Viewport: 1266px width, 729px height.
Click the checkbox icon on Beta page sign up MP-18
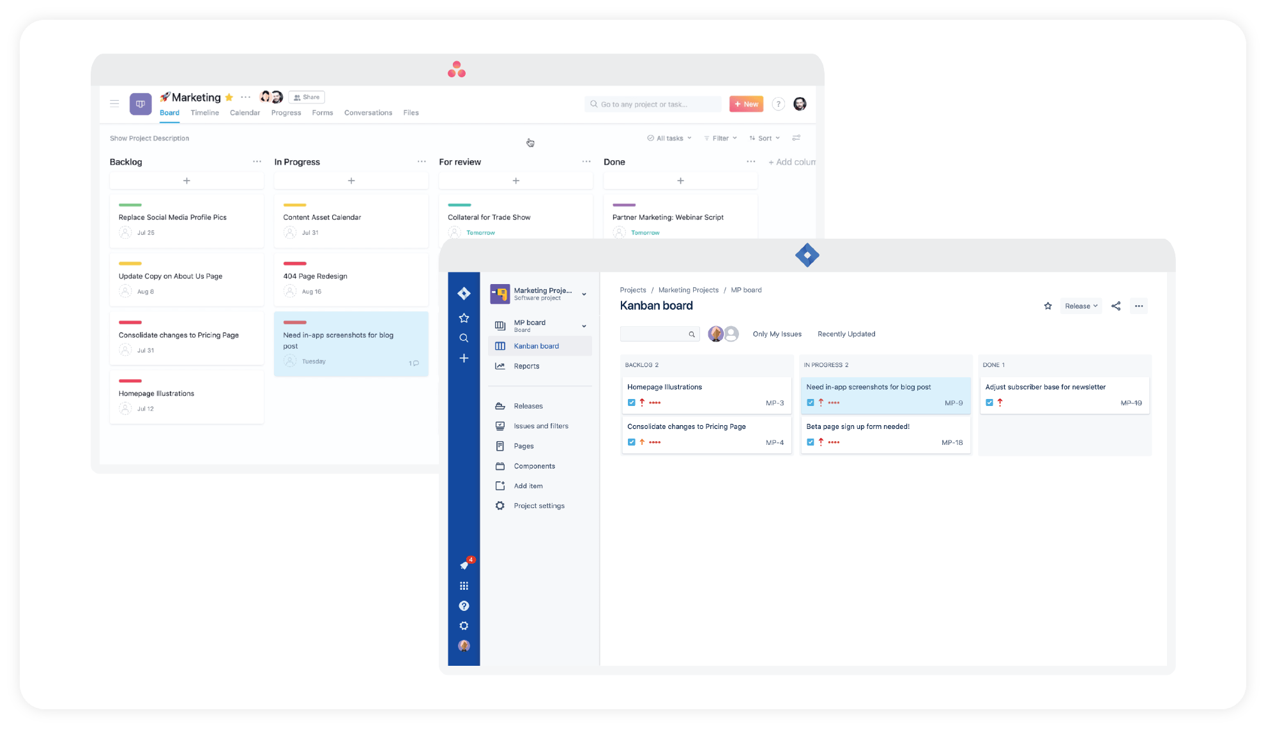pos(810,442)
